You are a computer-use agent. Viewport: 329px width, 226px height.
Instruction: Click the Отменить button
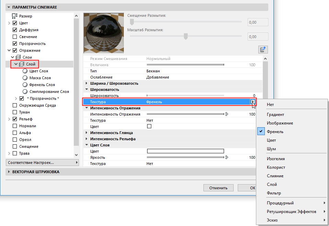pos(218,188)
